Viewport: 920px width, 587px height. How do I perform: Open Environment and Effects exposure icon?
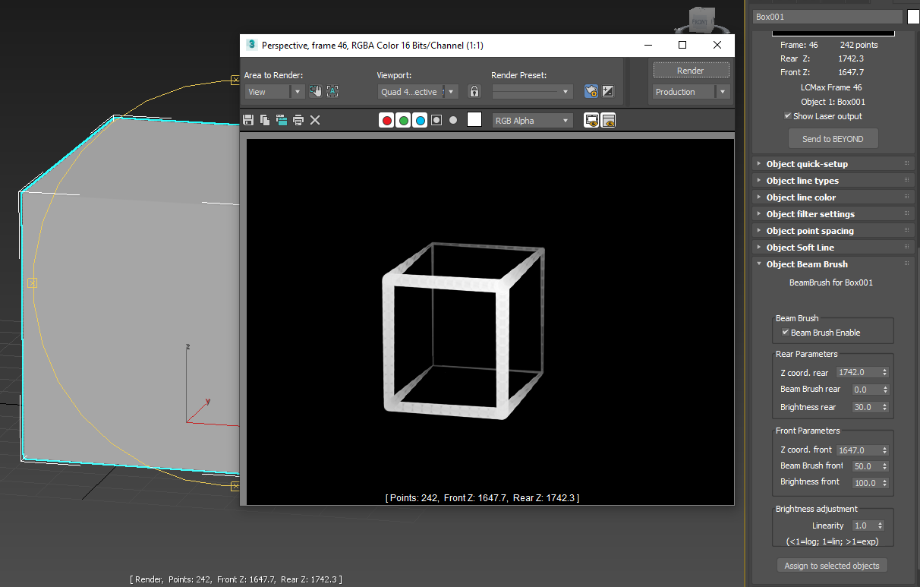[608, 92]
